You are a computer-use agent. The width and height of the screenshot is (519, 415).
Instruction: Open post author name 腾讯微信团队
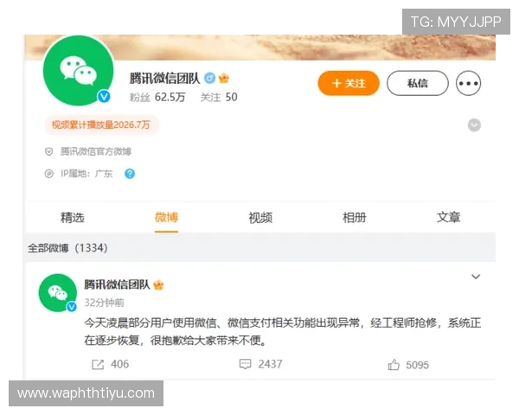click(x=117, y=284)
